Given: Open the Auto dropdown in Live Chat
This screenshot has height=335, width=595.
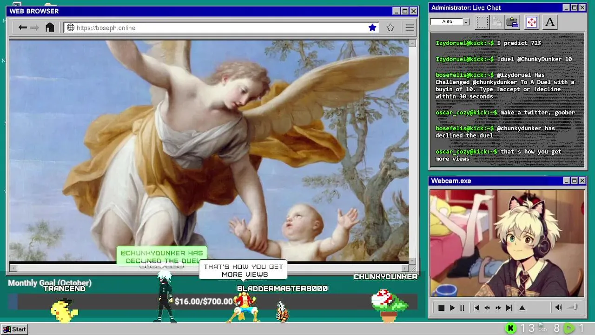Looking at the screenshot, I should pos(466,22).
